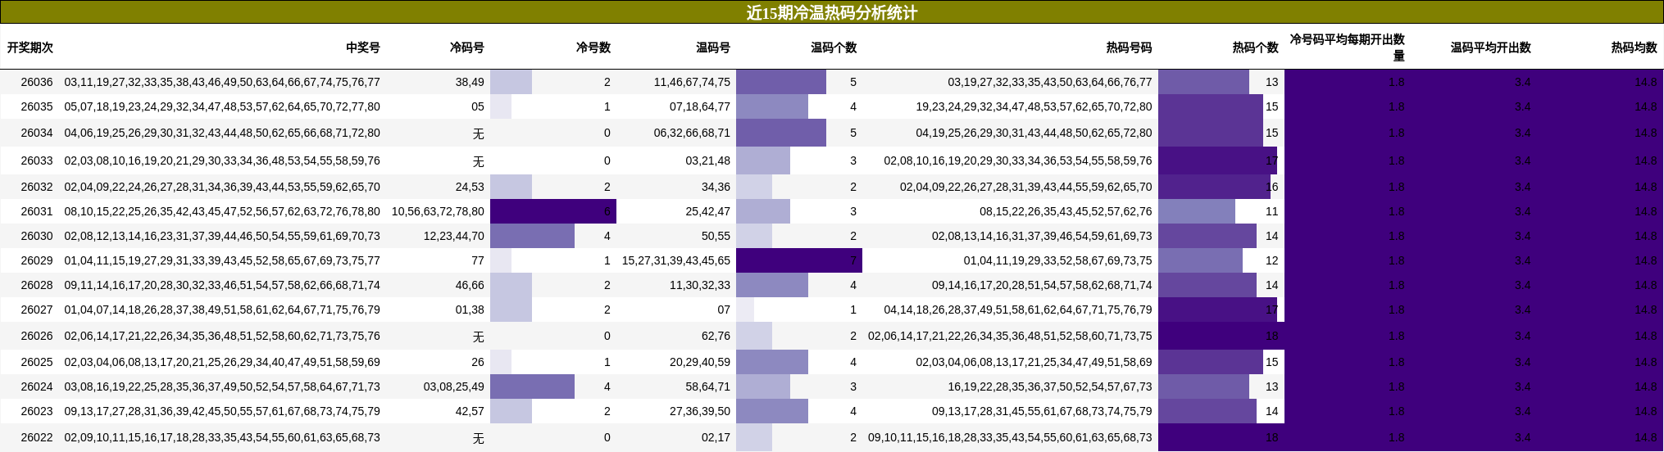This screenshot has height=452, width=1664.
Task: Select hot numbers in row 26031
Action: click(1066, 211)
